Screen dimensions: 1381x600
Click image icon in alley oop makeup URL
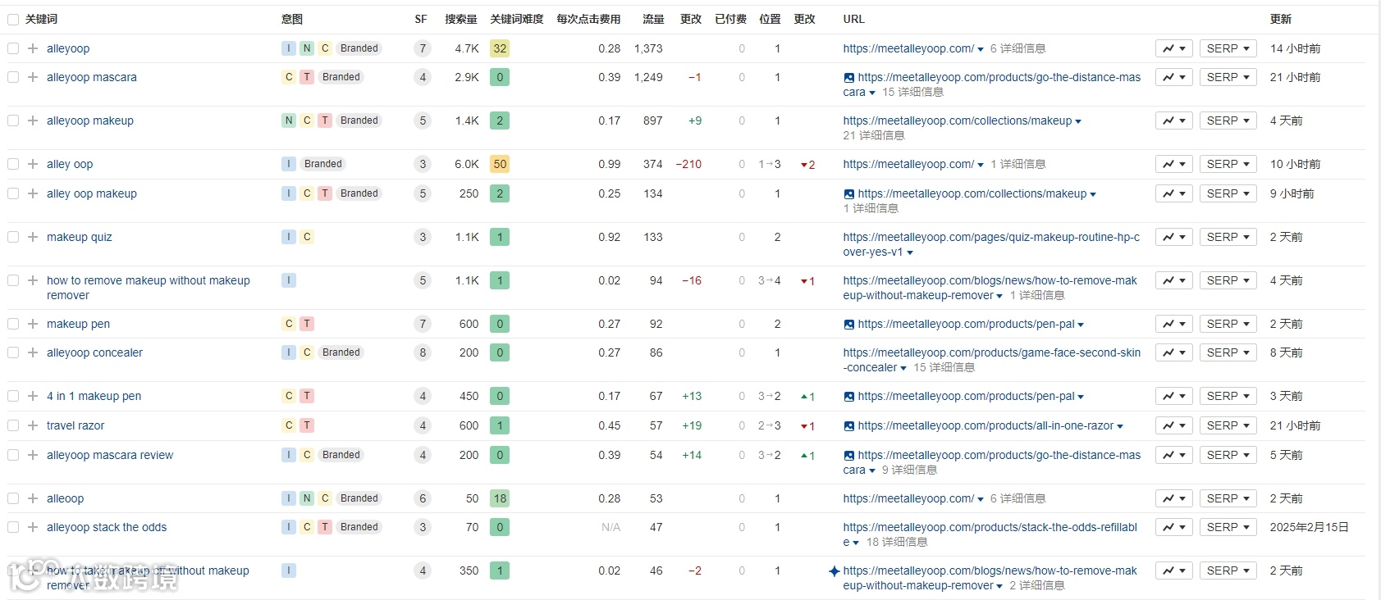[848, 194]
